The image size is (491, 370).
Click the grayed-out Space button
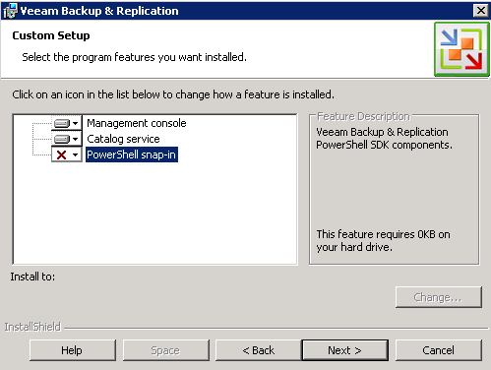pyautogui.click(x=165, y=350)
